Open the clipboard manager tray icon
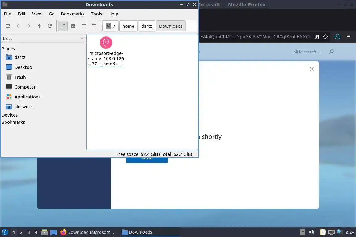The image size is (356, 237). 323,232
